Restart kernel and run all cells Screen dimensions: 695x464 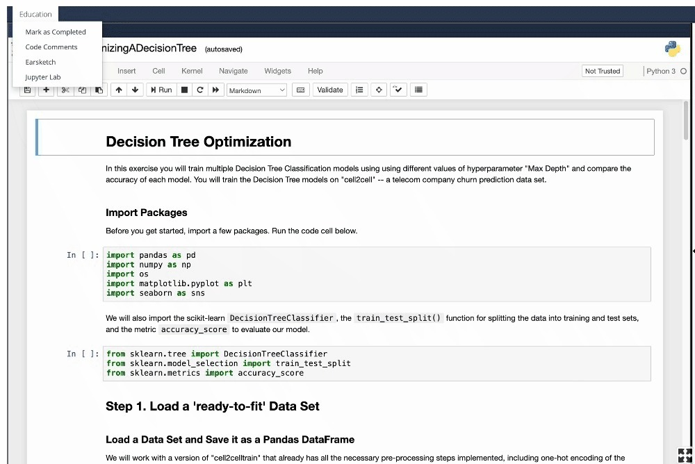coord(216,90)
